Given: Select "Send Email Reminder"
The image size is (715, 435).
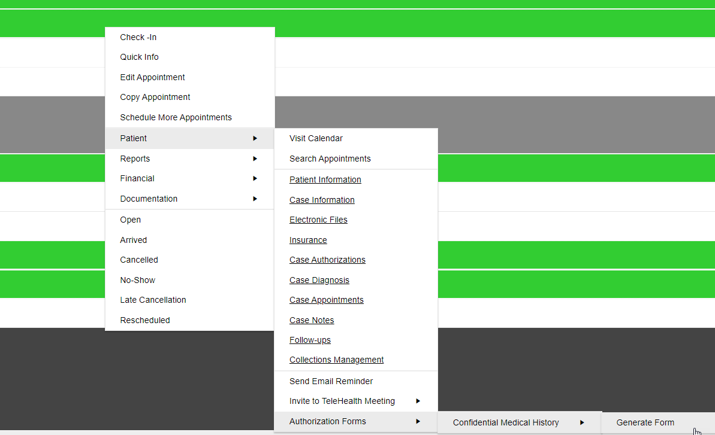Looking at the screenshot, I should (331, 381).
